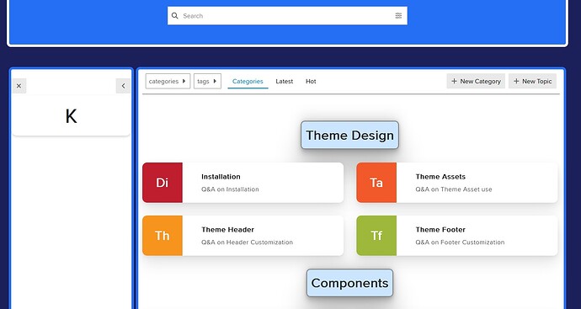Focus the Search input field
The image size is (581, 309).
pyautogui.click(x=287, y=15)
